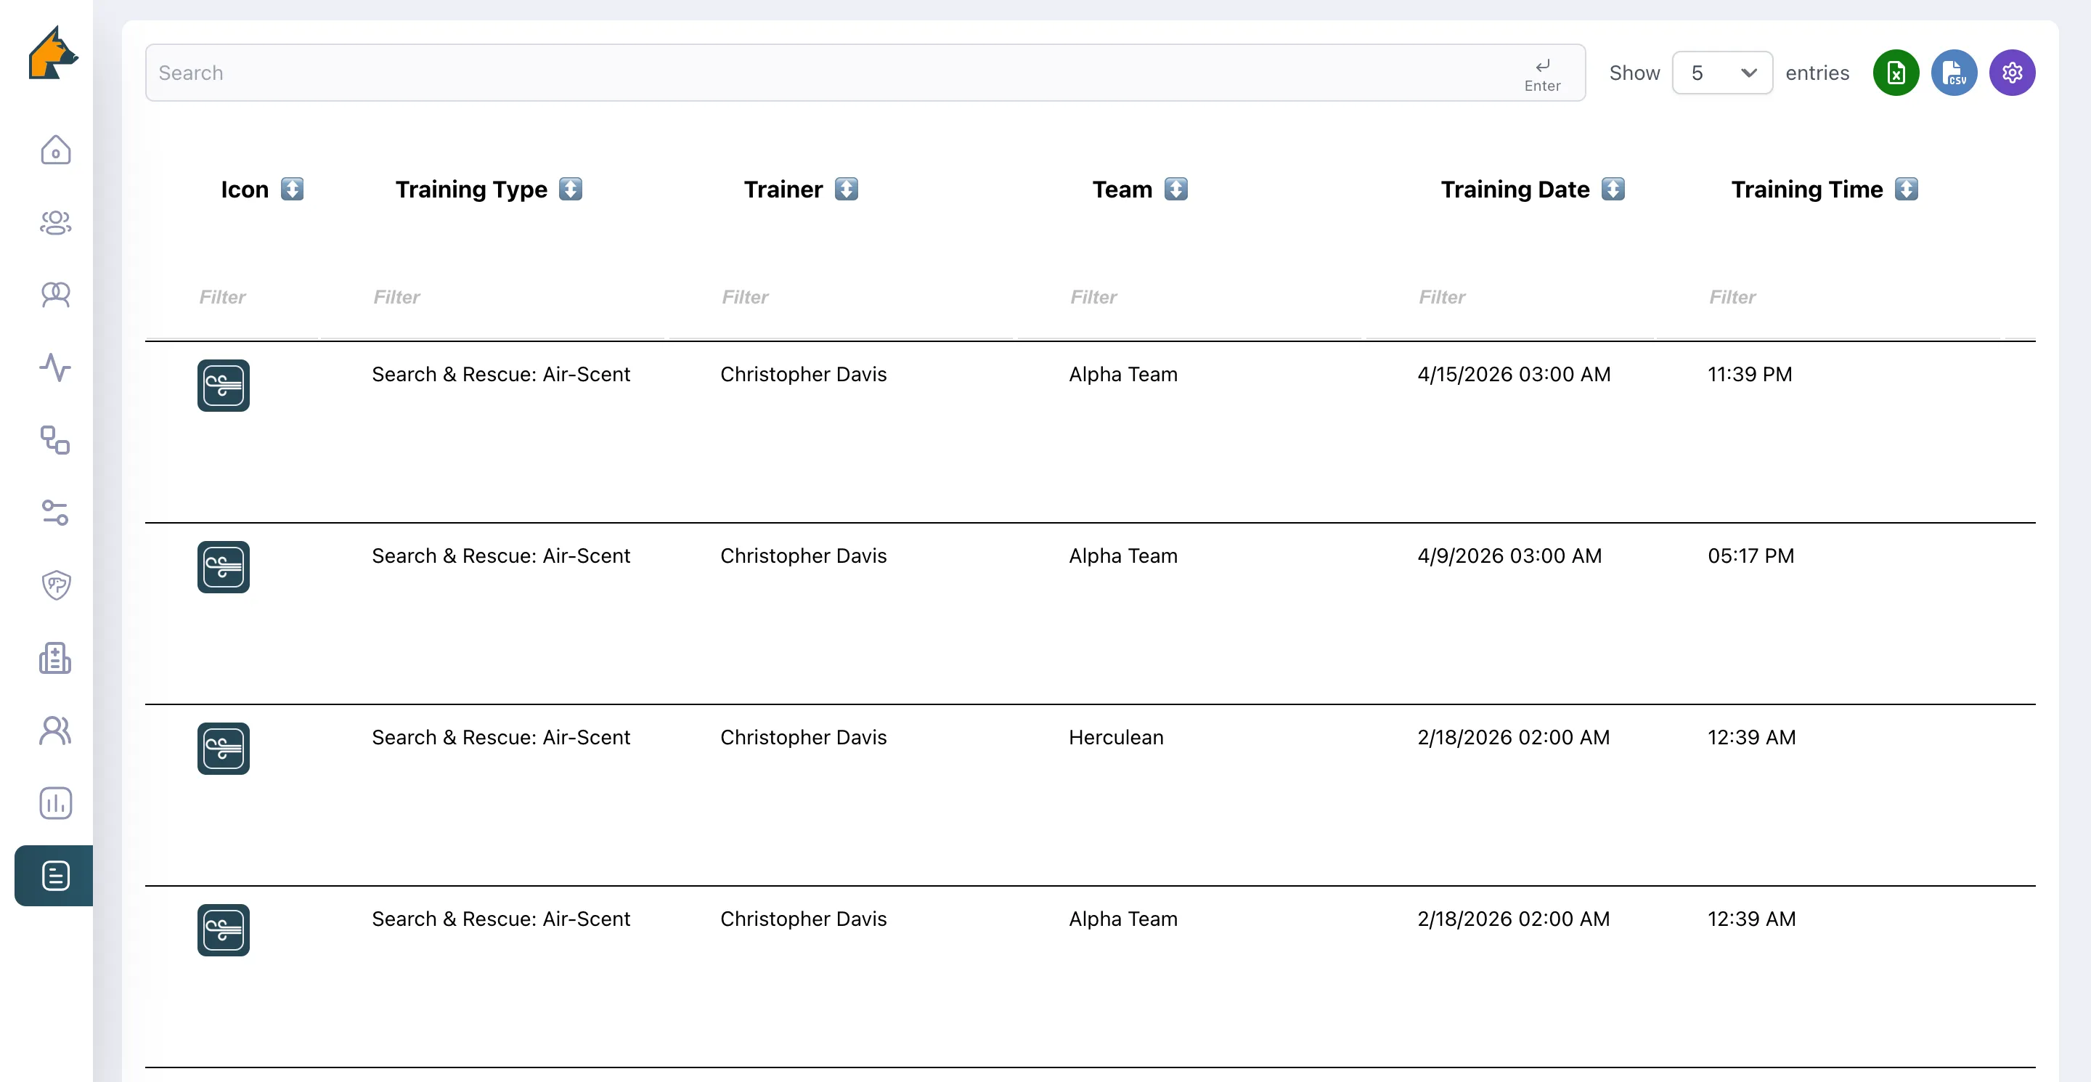
Task: Select the active logs document sidebar icon
Action: (54, 875)
